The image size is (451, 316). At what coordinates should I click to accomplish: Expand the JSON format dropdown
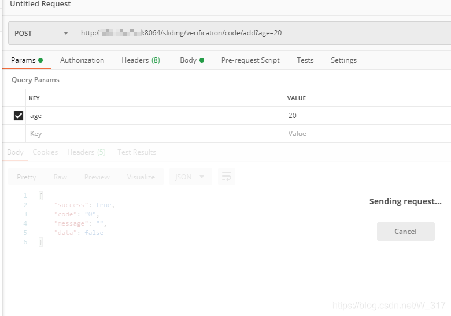click(x=190, y=177)
